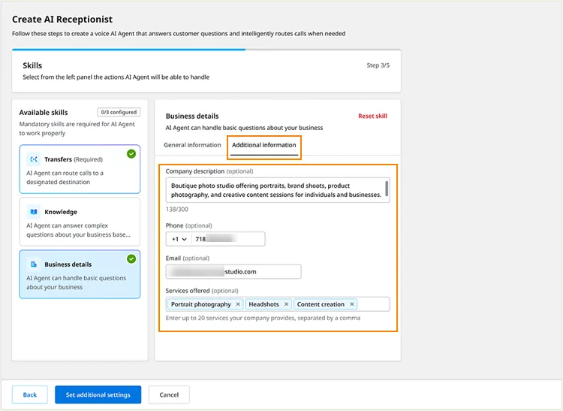Click the Step 3/5 indicator text
The width and height of the screenshot is (563, 411).
click(378, 65)
